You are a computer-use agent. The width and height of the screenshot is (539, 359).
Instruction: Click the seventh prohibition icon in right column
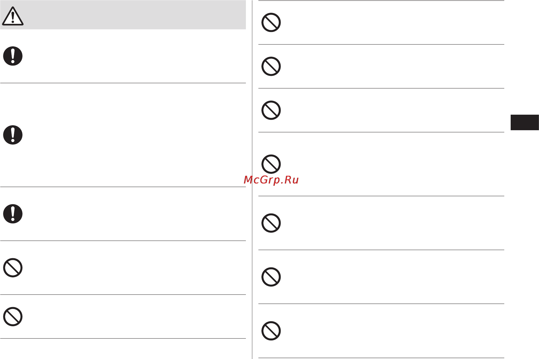pyautogui.click(x=271, y=331)
